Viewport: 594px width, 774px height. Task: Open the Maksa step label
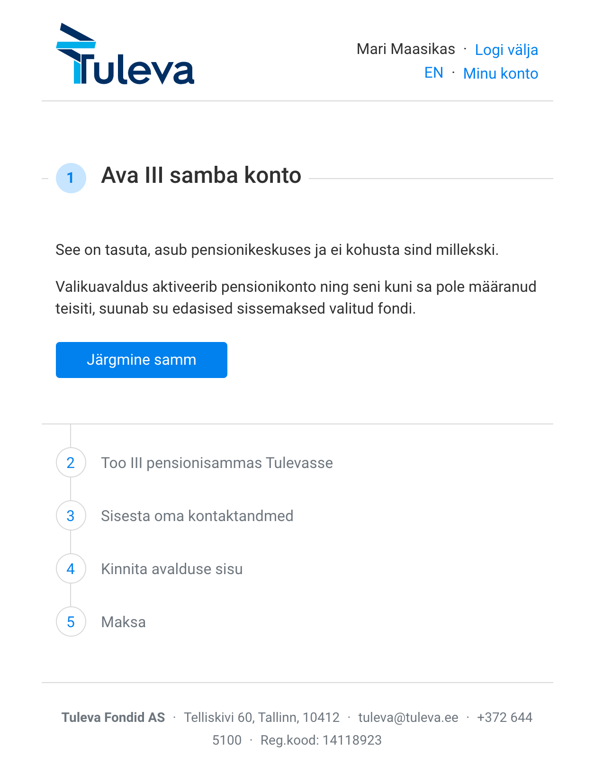coord(124,622)
